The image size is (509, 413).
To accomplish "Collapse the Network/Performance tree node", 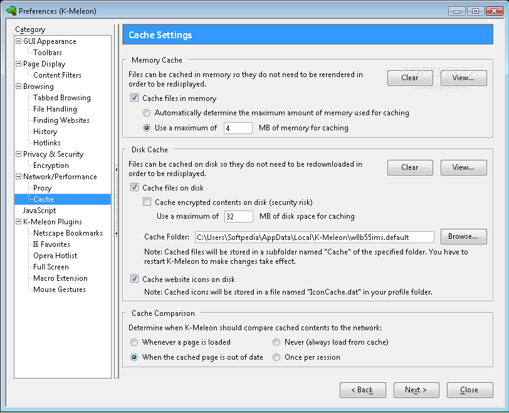I will pos(19,177).
